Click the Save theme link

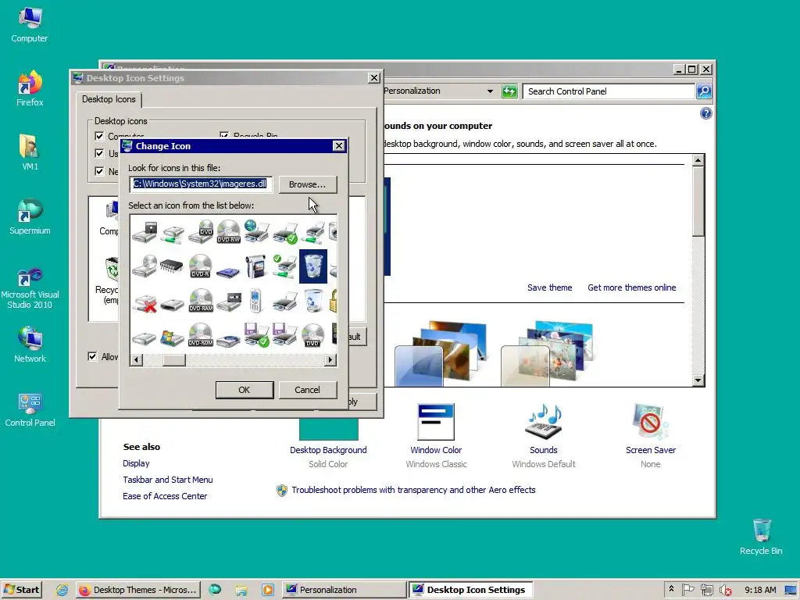(549, 287)
